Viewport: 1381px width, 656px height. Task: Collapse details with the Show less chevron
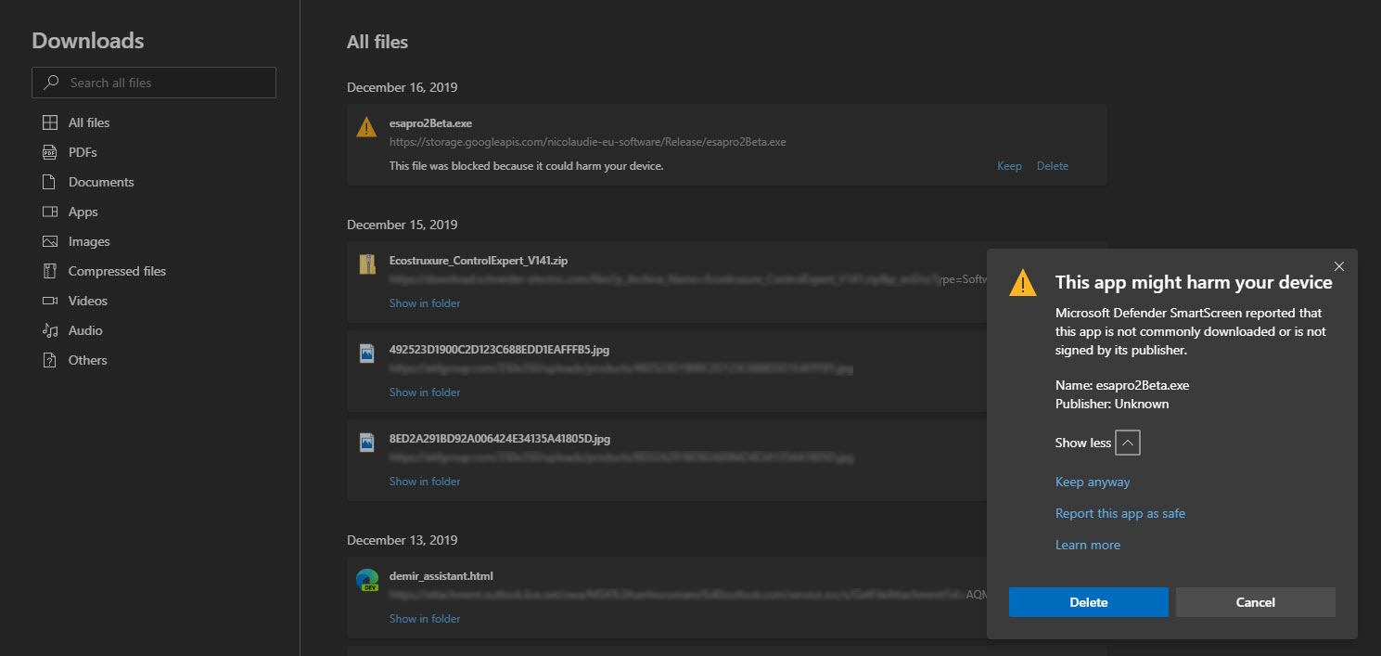[x=1127, y=443]
